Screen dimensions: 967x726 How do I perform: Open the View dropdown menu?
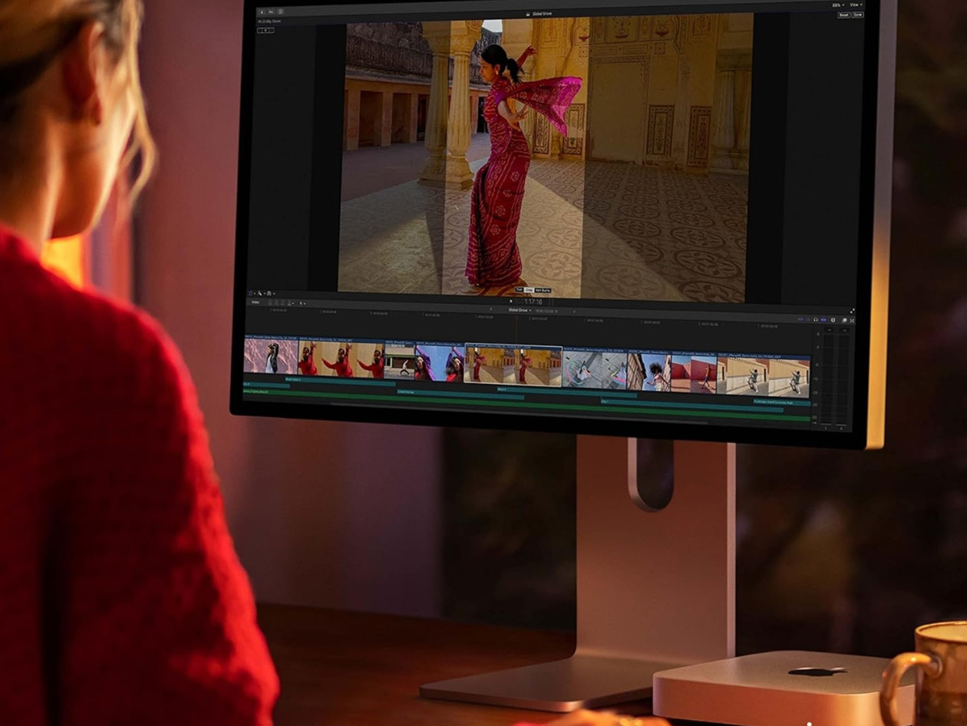pos(856,5)
